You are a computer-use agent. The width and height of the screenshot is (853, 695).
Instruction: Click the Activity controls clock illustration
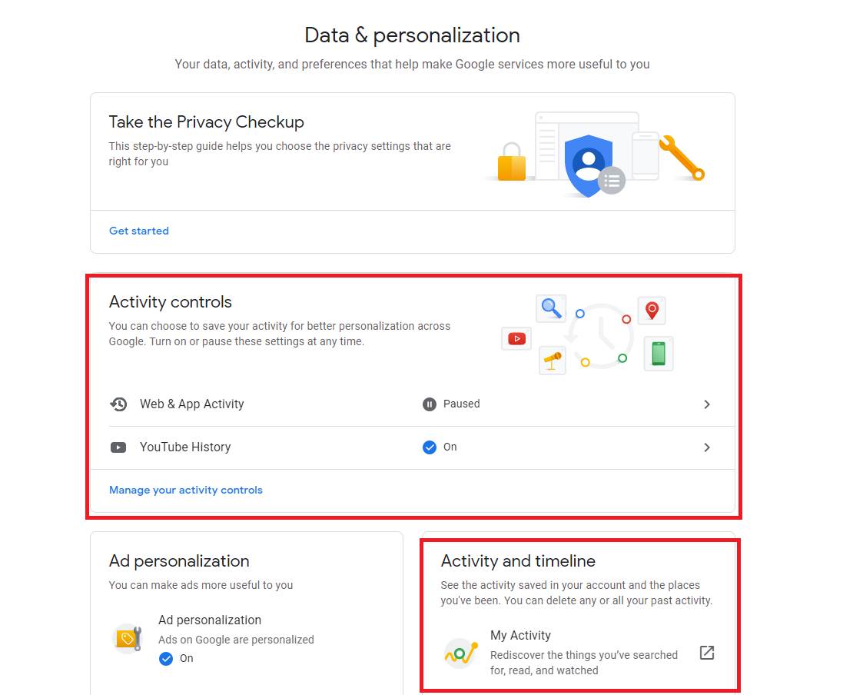point(599,336)
